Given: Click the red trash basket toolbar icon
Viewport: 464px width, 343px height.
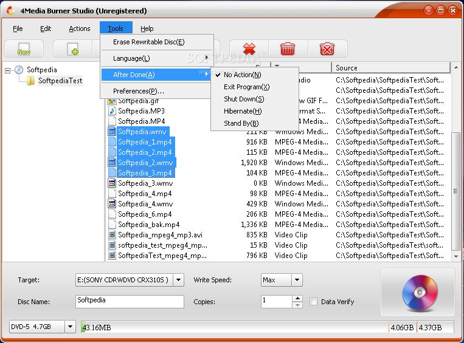Looking at the screenshot, I should [x=288, y=49].
